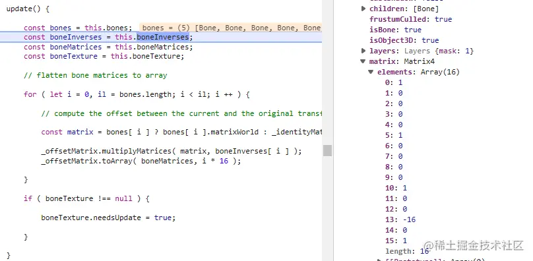Image resolution: width=533 pixels, height=261 pixels.
Task: Expand the children: [Bone] property
Action: [363, 9]
